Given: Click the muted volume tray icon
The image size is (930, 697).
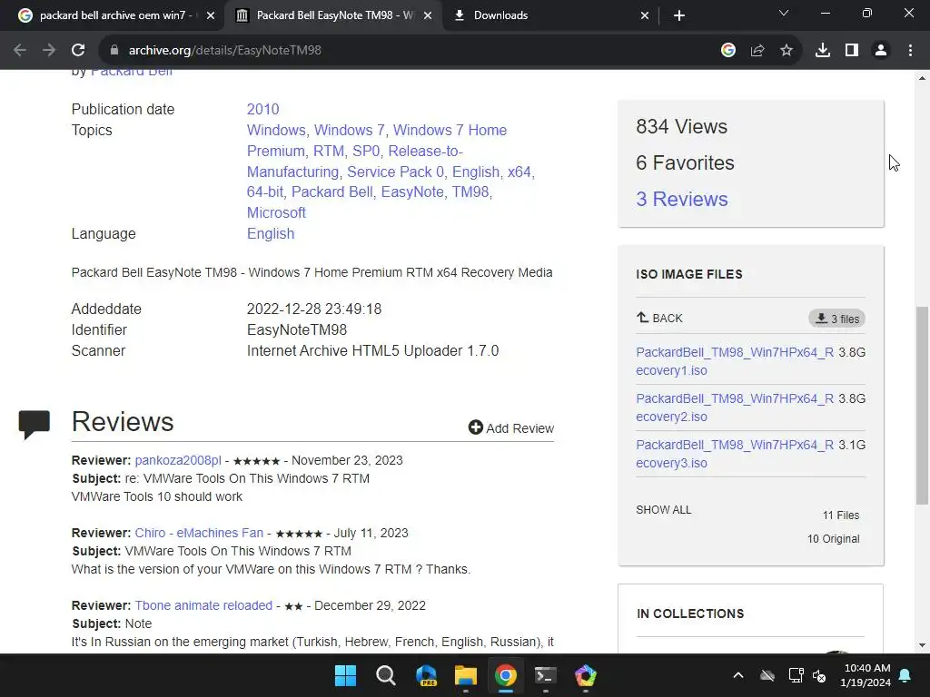Looking at the screenshot, I should pos(819,675).
